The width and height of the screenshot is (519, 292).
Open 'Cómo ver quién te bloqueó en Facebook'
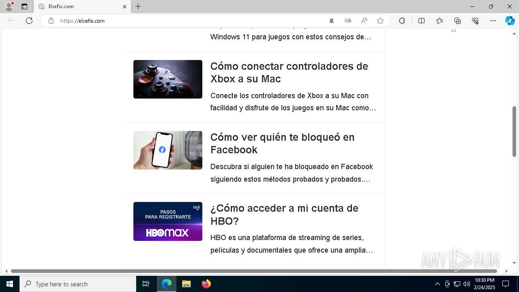282,143
